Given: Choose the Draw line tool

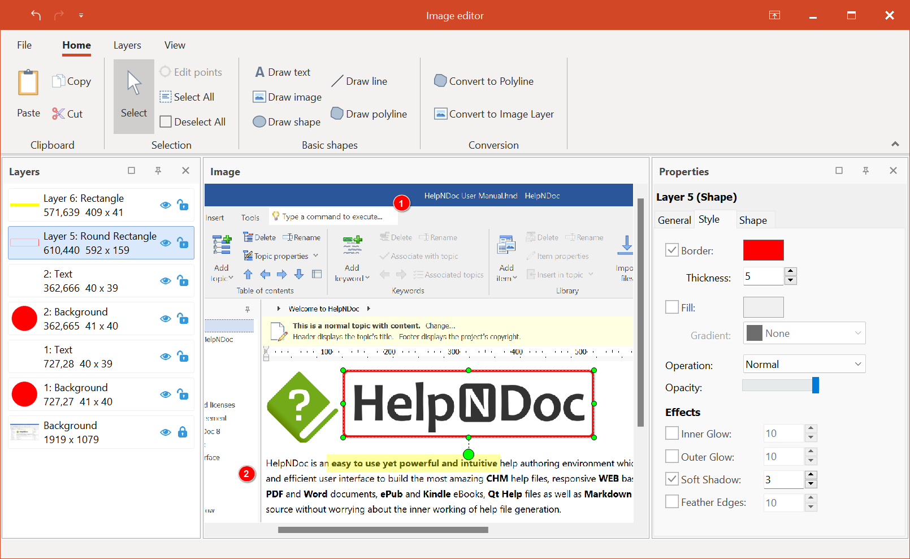Looking at the screenshot, I should point(359,81).
